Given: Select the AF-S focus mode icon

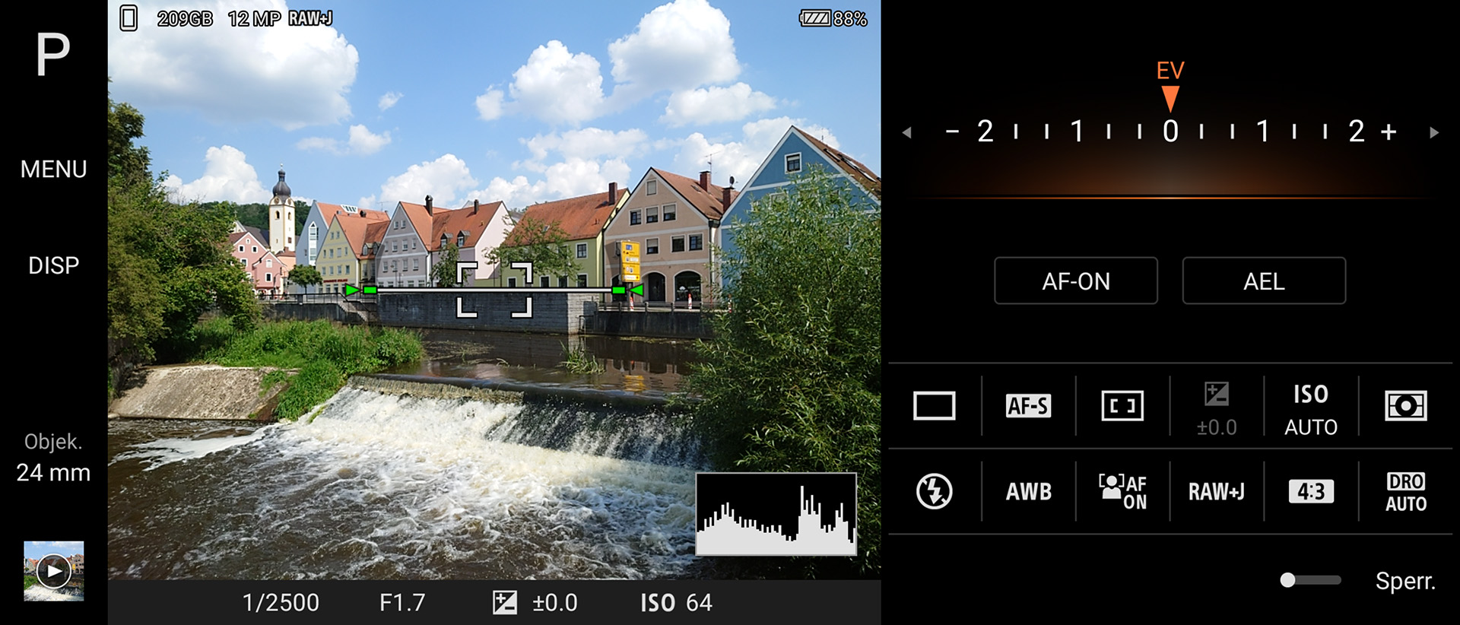Looking at the screenshot, I should (x=1028, y=406).
